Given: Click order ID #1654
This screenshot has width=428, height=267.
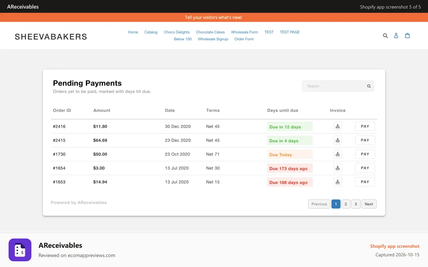Looking at the screenshot, I should click(59, 168).
